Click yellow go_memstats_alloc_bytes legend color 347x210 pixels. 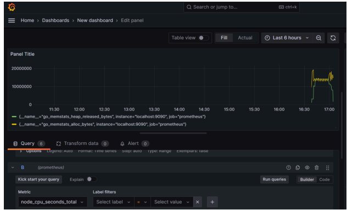(x=14, y=124)
